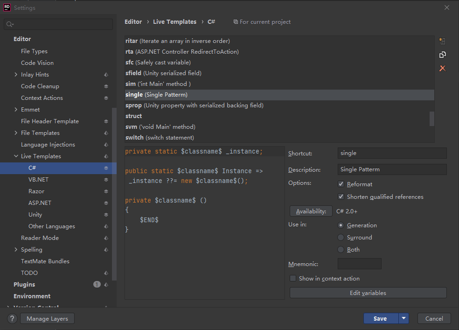The image size is (459, 330).
Task: Open the help question mark icon
Action: 13,318
